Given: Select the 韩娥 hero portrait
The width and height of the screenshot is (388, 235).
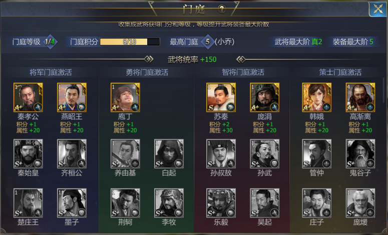Looking at the screenshot, I should point(317,97).
